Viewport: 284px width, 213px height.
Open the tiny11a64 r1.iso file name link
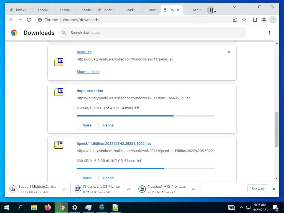(90, 91)
